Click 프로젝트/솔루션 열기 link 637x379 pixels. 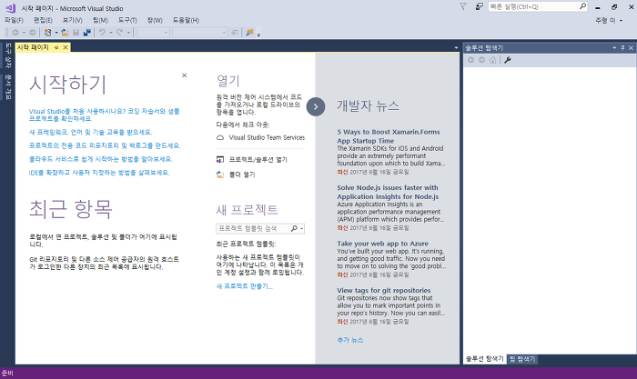[x=258, y=159]
